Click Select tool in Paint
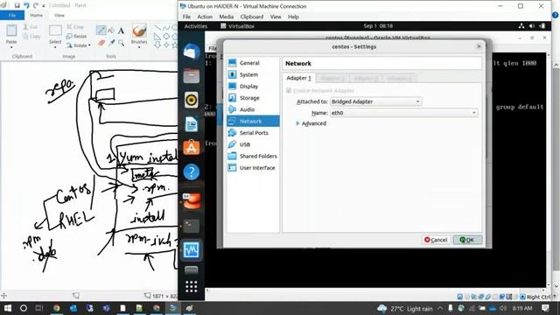This screenshot has width=560, height=315. point(55,36)
